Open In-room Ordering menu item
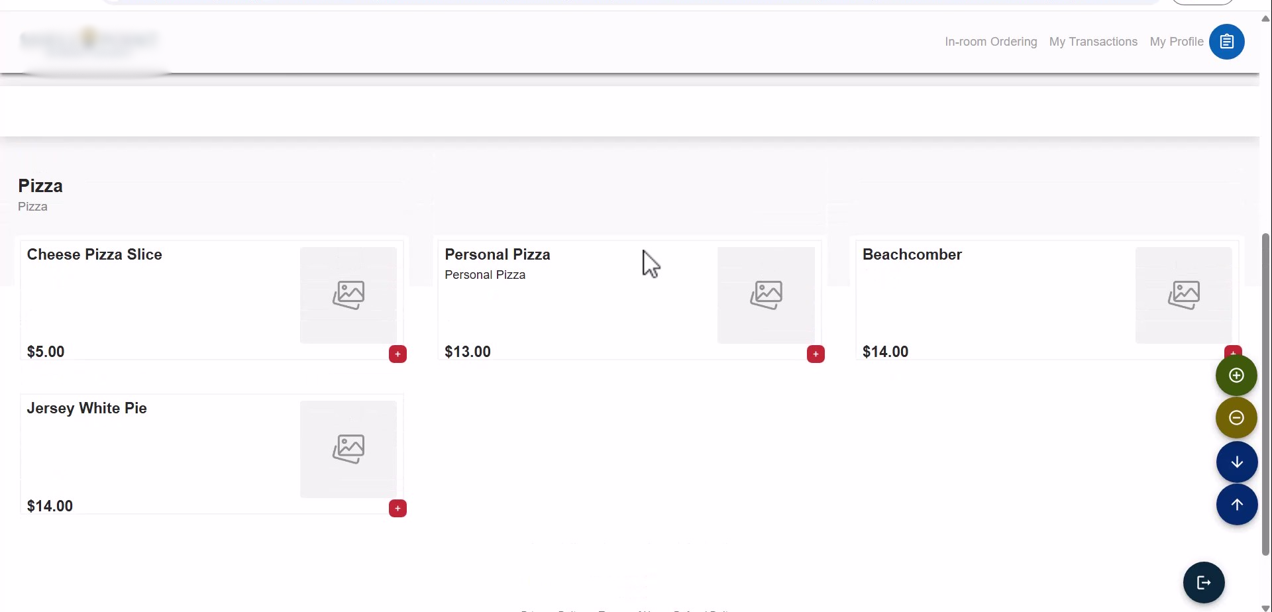 coord(990,42)
